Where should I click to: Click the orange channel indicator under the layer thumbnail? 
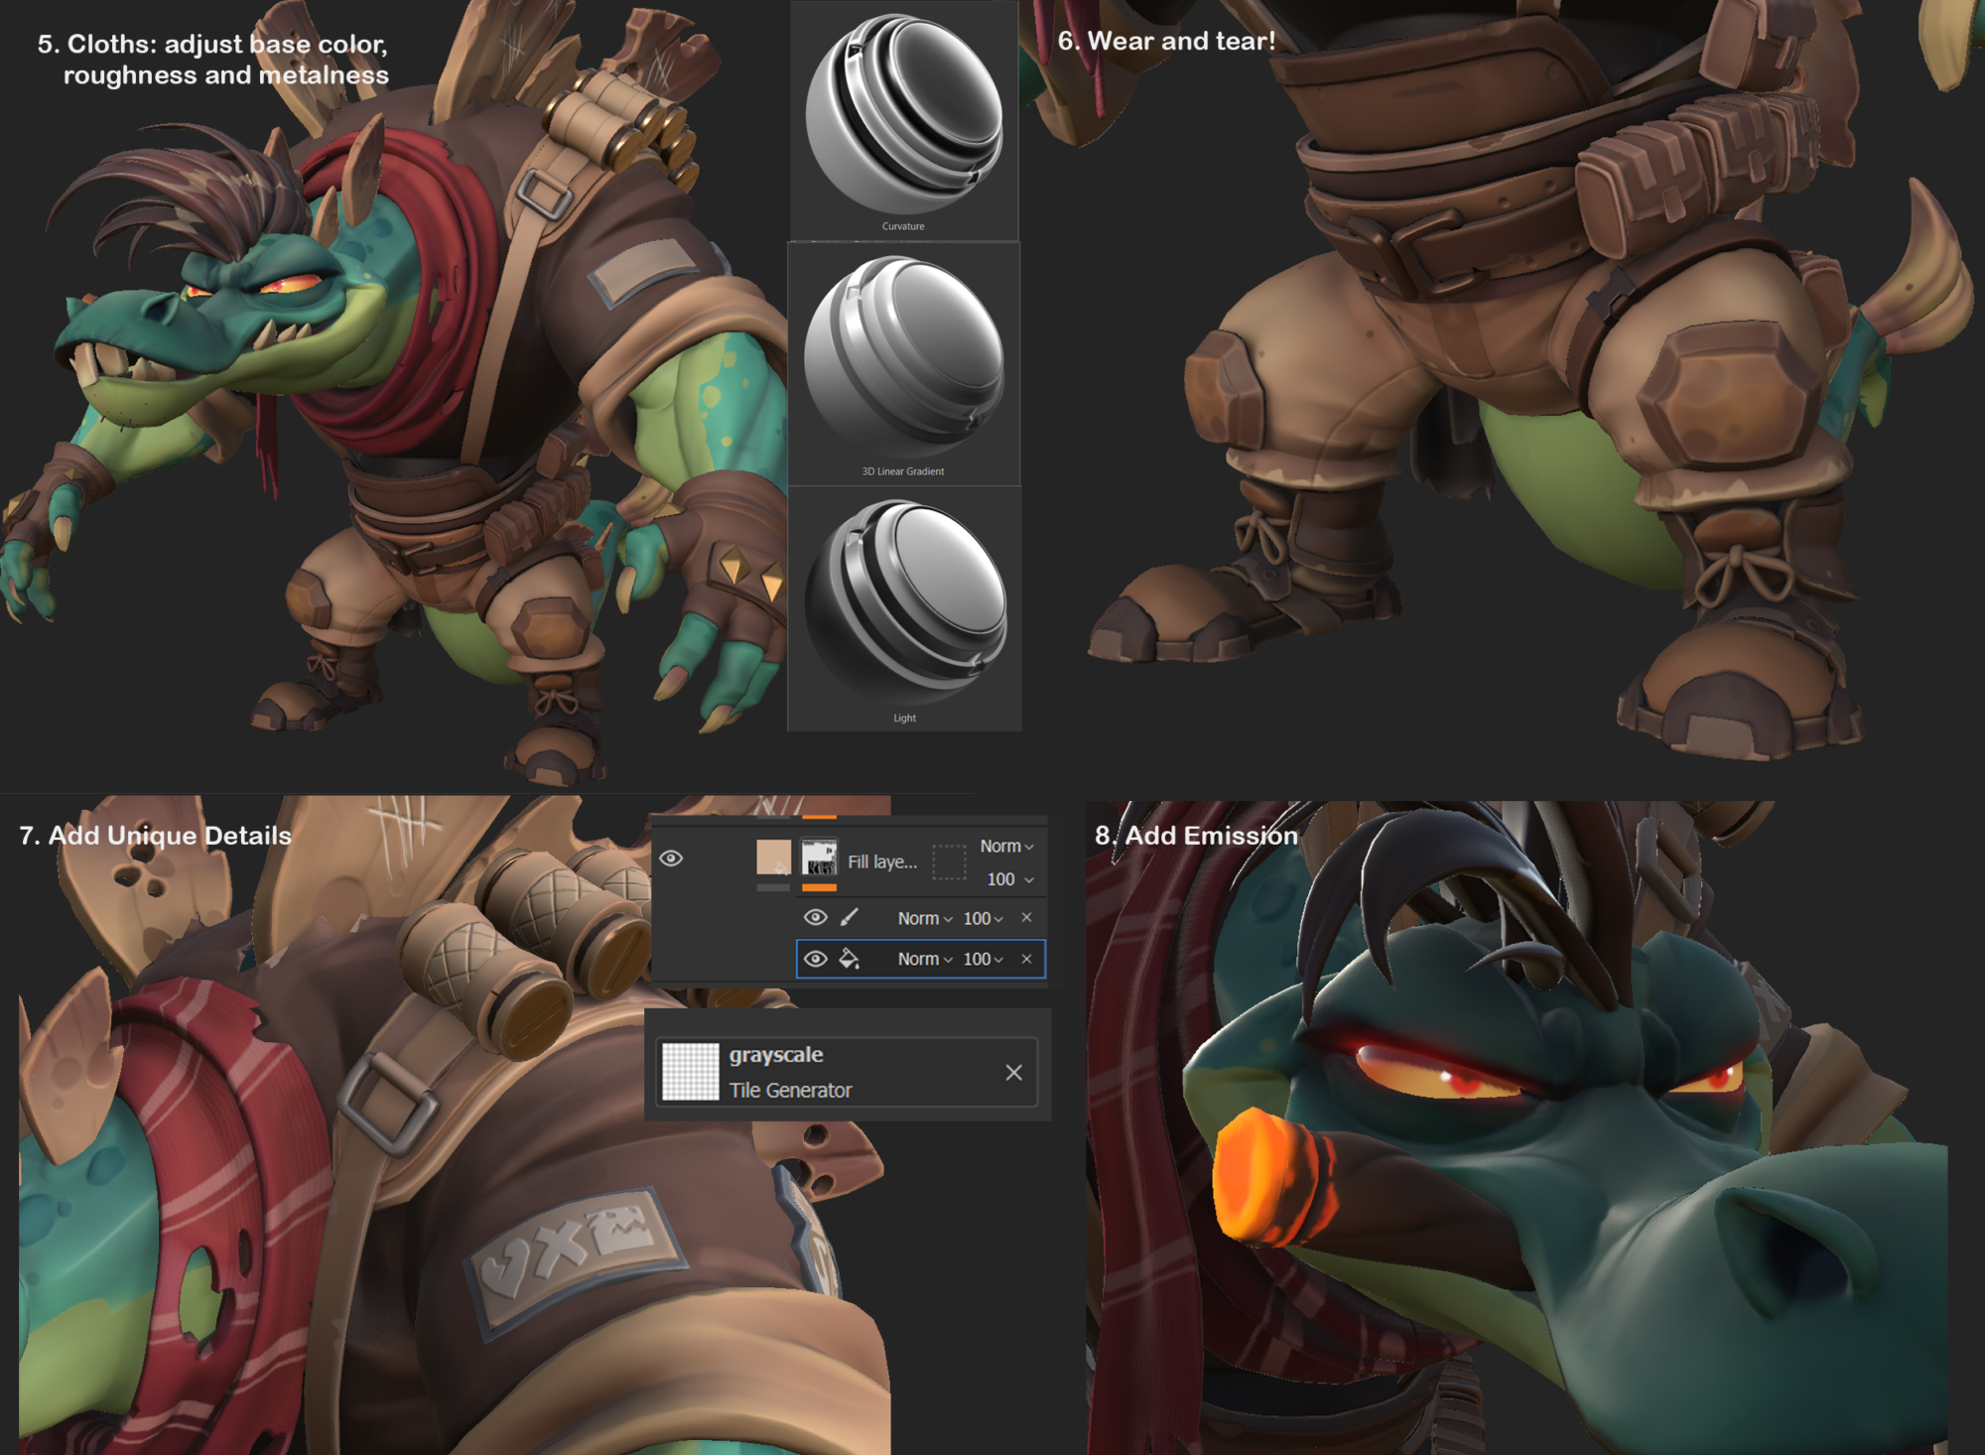[x=819, y=888]
